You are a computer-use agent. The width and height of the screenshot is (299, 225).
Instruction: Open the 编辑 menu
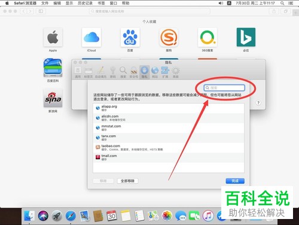(x=57, y=3)
